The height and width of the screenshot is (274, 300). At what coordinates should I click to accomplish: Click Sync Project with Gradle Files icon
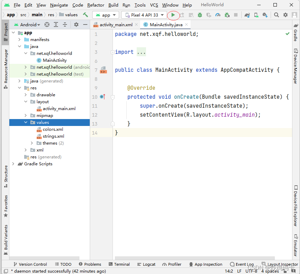coord(247,15)
